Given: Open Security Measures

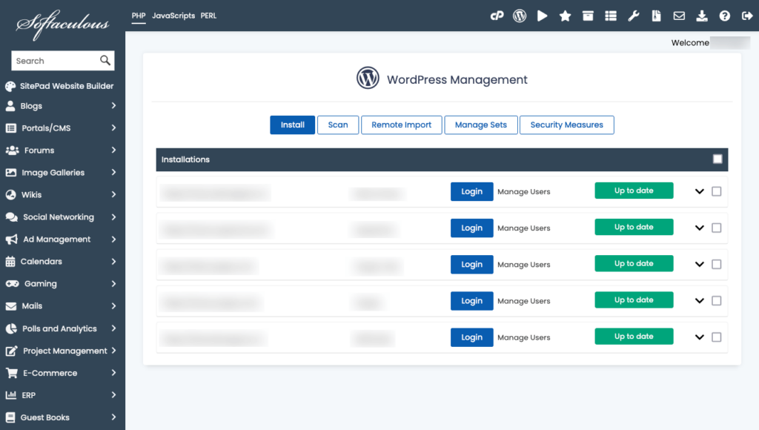Looking at the screenshot, I should tap(567, 125).
